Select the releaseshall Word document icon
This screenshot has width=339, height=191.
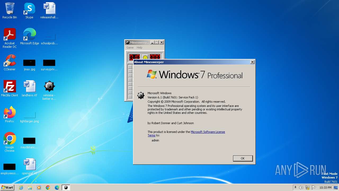pyautogui.click(x=49, y=11)
